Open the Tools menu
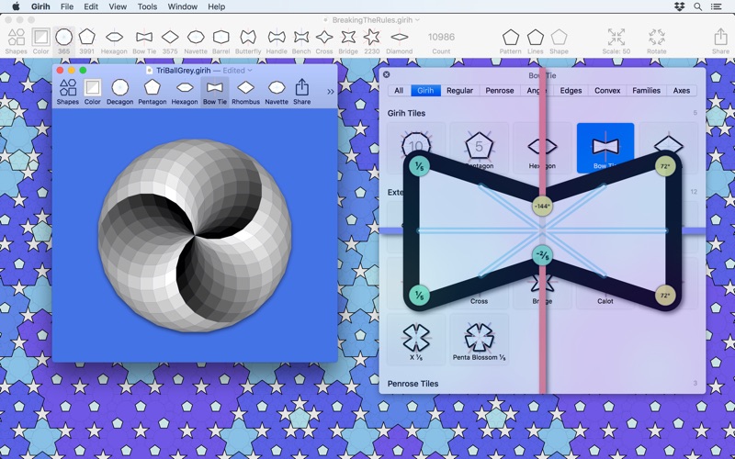This screenshot has width=735, height=459. coord(147,6)
